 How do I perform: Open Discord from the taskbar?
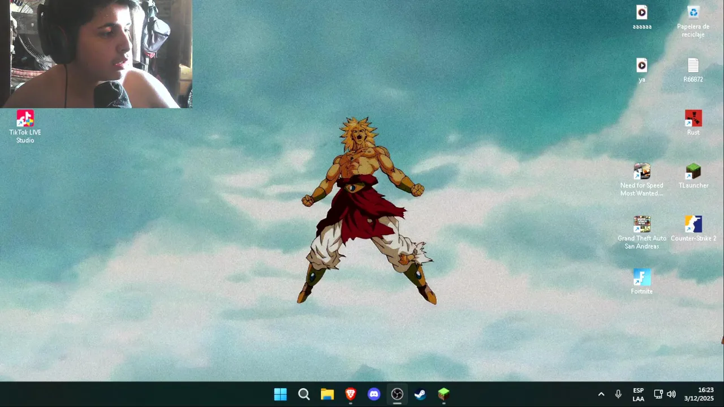click(374, 394)
